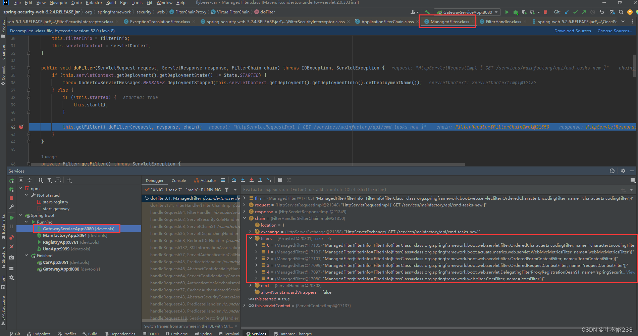Image resolution: width=638 pixels, height=336 pixels.
Task: Click Step Into blue down-arrow icon
Action: (243, 180)
